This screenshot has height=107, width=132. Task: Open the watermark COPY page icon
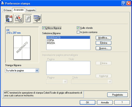[x=28, y=18]
